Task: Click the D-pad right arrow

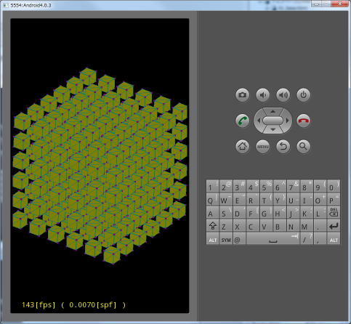Action: 288,121
